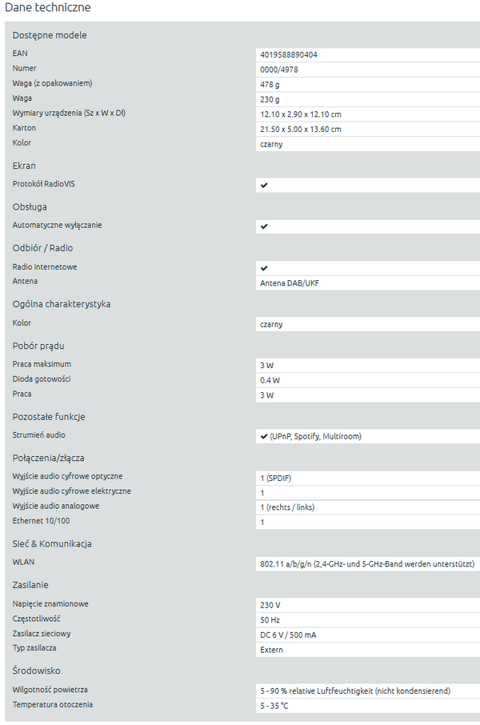Click the "Ekran" section header

tap(24, 166)
